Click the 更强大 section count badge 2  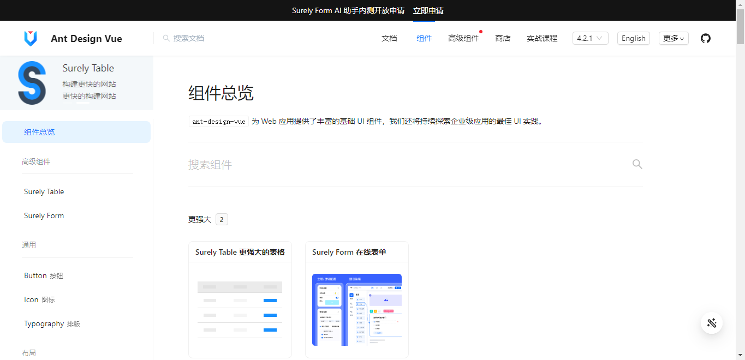coord(222,219)
